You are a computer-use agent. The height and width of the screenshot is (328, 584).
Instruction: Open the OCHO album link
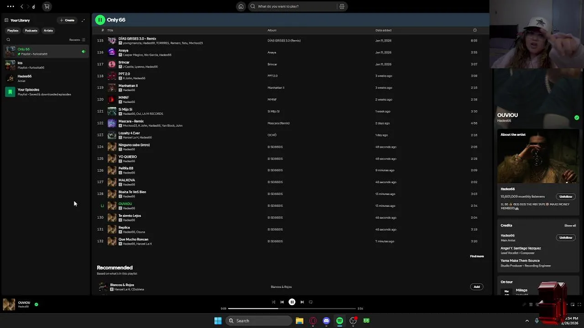pyautogui.click(x=272, y=135)
